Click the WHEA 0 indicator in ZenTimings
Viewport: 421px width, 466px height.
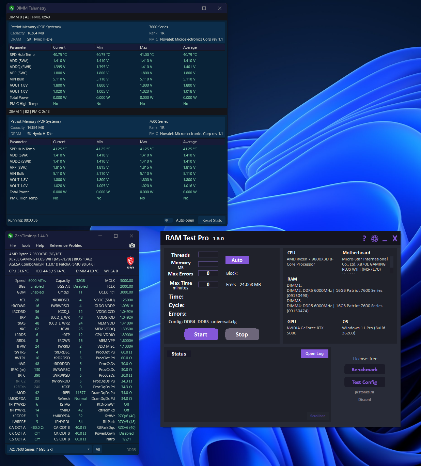(x=111, y=271)
